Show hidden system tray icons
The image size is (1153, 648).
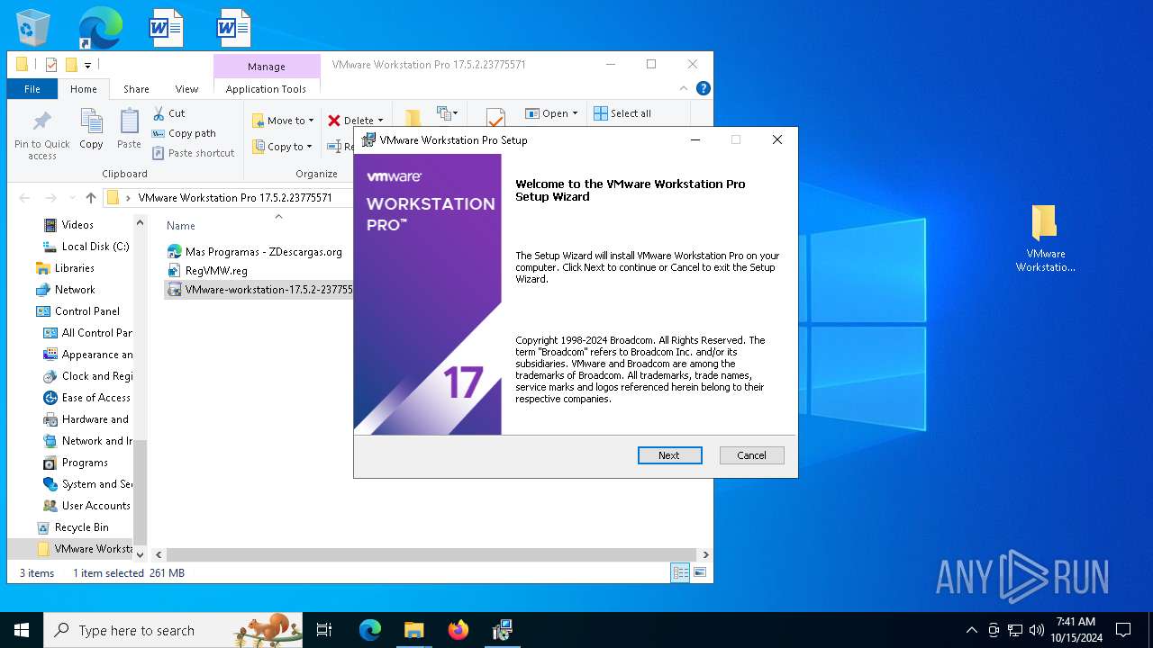971,630
